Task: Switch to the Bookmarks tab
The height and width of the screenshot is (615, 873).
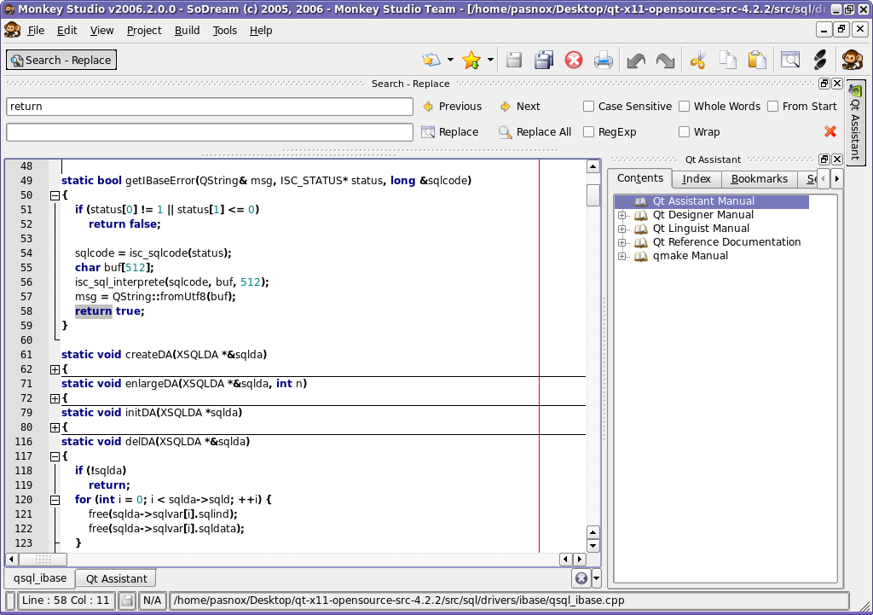Action: click(x=760, y=179)
